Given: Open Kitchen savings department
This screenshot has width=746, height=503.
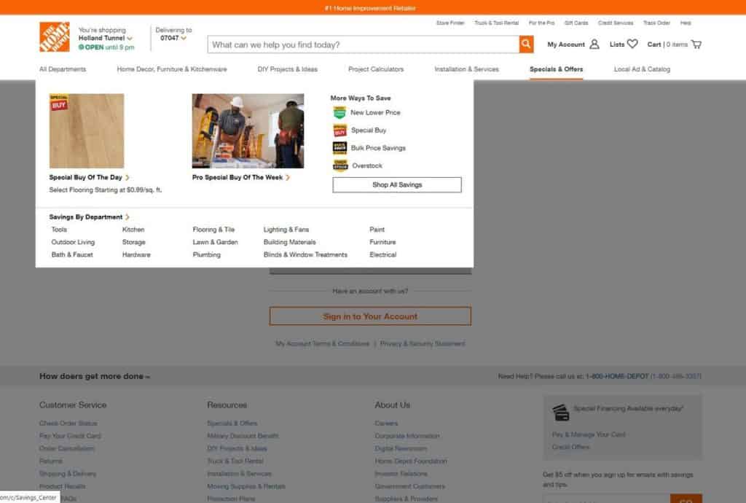Looking at the screenshot, I should [x=133, y=230].
